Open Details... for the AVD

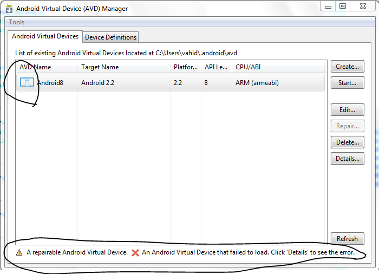(x=348, y=159)
